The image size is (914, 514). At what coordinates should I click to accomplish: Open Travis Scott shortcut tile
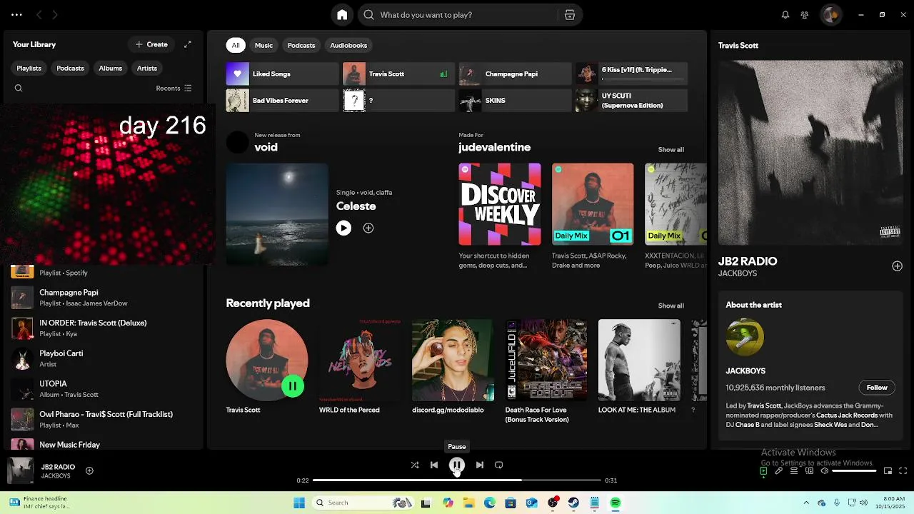(398, 74)
